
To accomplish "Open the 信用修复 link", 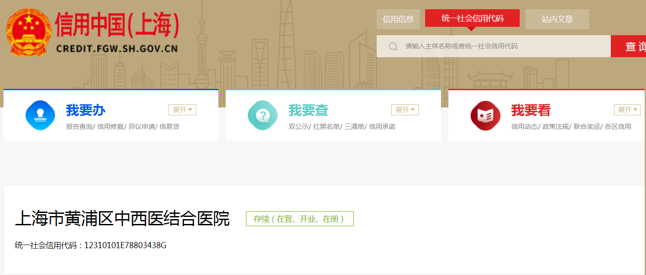I will pyautogui.click(x=110, y=127).
